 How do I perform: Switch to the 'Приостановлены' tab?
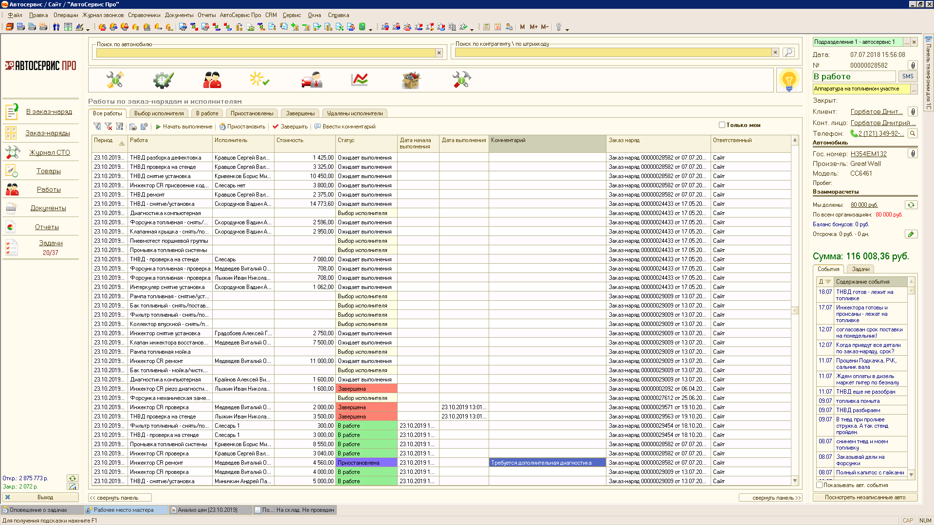pos(252,113)
